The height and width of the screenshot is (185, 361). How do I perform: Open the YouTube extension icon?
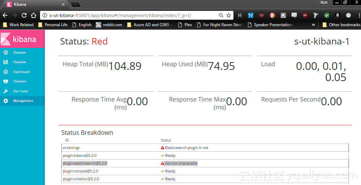pyautogui.click(x=262, y=15)
